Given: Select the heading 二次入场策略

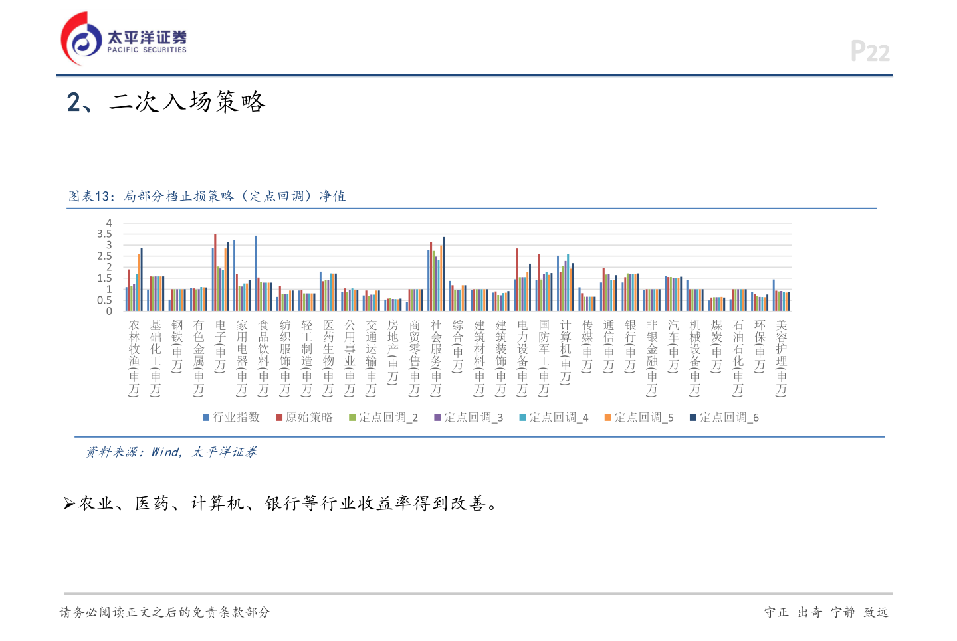Looking at the screenshot, I should pos(166,102).
